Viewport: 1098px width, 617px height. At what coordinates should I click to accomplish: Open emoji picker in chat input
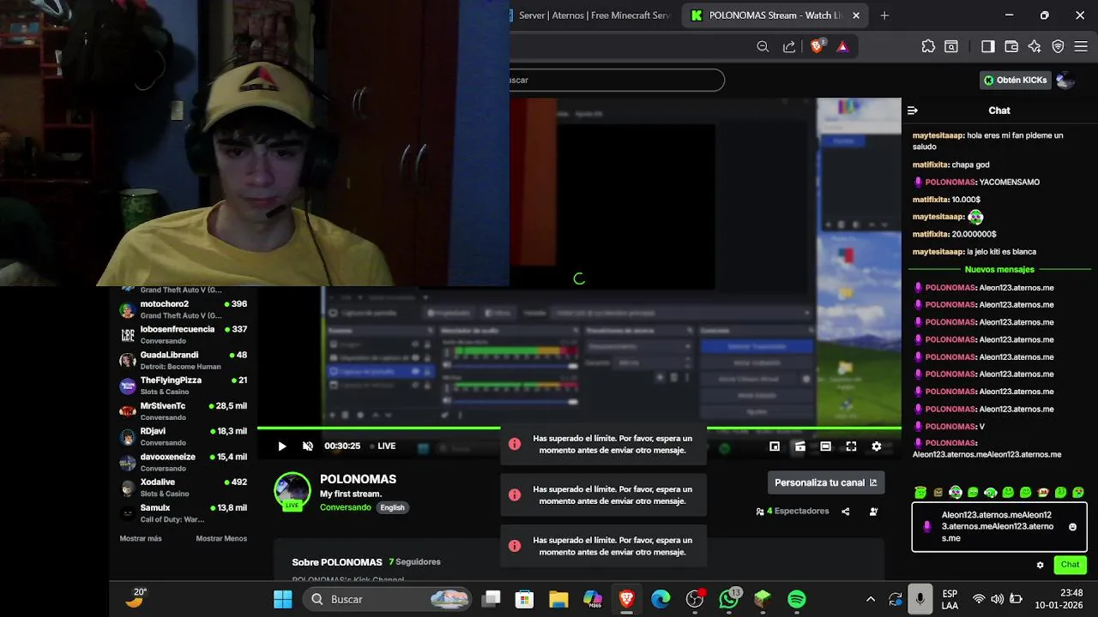tap(1072, 527)
